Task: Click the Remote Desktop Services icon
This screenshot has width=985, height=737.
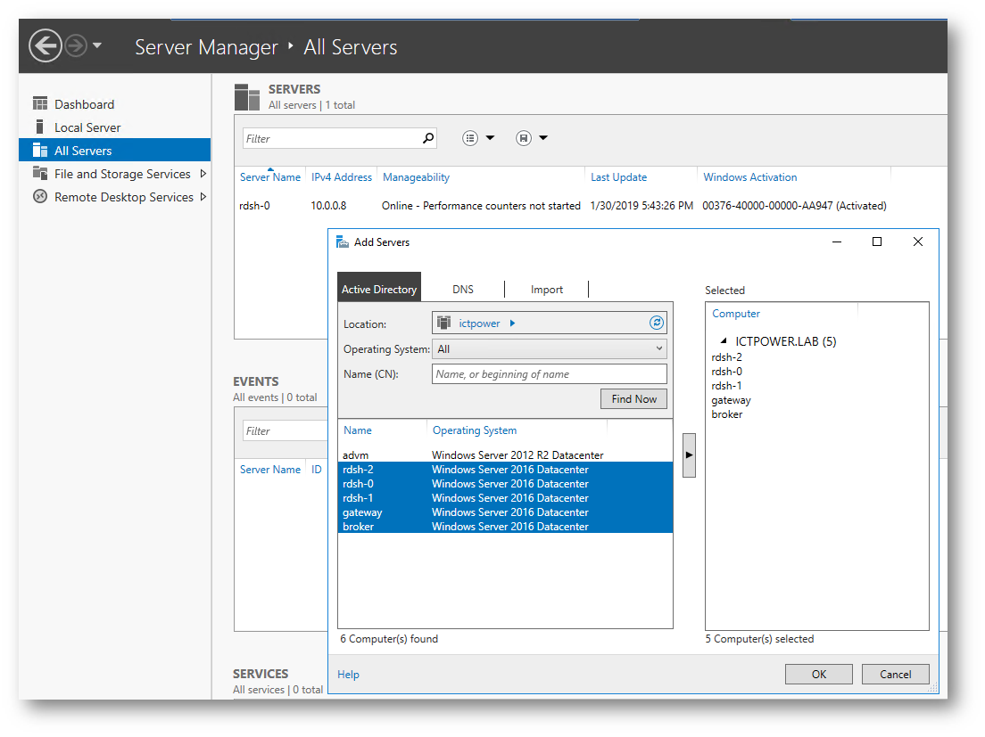Action: click(x=40, y=197)
